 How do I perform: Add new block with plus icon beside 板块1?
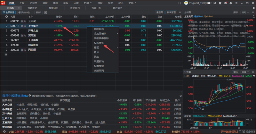point(45,13)
